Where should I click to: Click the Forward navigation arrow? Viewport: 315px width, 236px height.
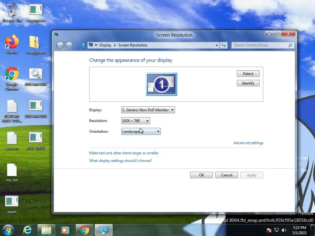click(69, 45)
